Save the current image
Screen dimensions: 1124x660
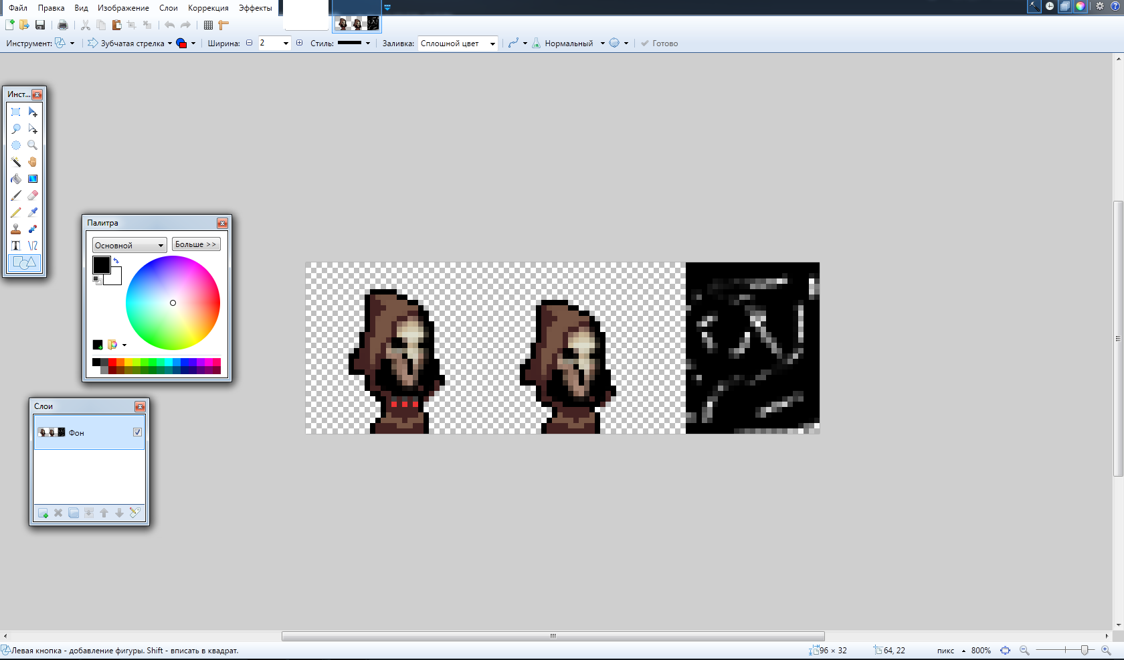pos(40,25)
